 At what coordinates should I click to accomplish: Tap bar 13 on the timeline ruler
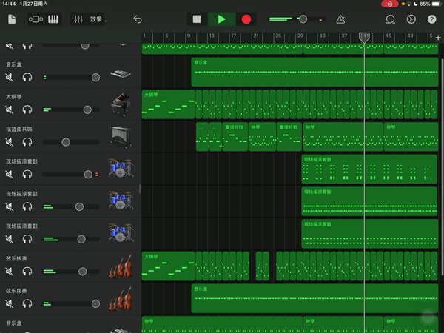coord(212,36)
